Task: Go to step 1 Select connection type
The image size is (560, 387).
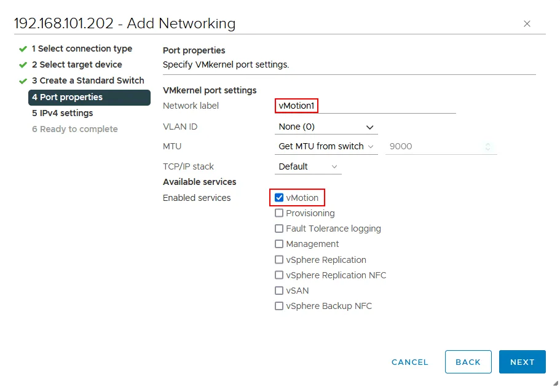Action: [x=82, y=49]
